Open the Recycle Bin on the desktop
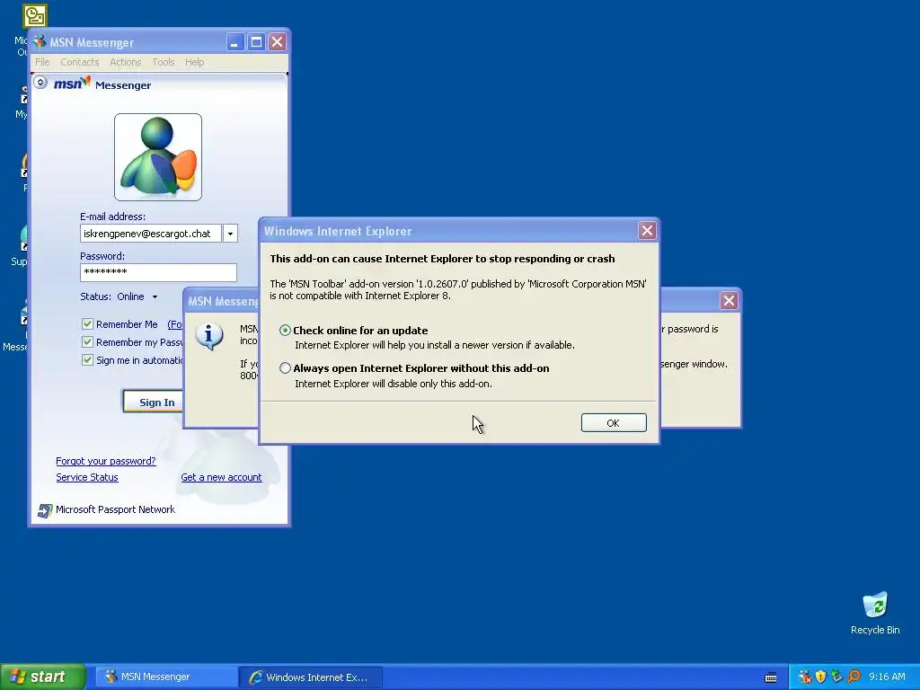This screenshot has width=920, height=690. click(x=875, y=613)
